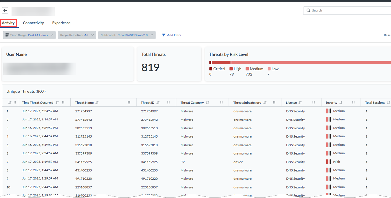The image size is (391, 198).
Task: Open the Time Range dropdown
Action: [x=29, y=35]
